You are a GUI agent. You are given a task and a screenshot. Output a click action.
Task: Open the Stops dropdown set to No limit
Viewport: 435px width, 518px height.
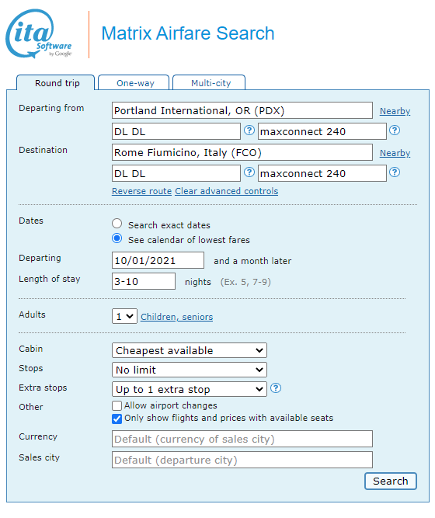[x=190, y=370]
